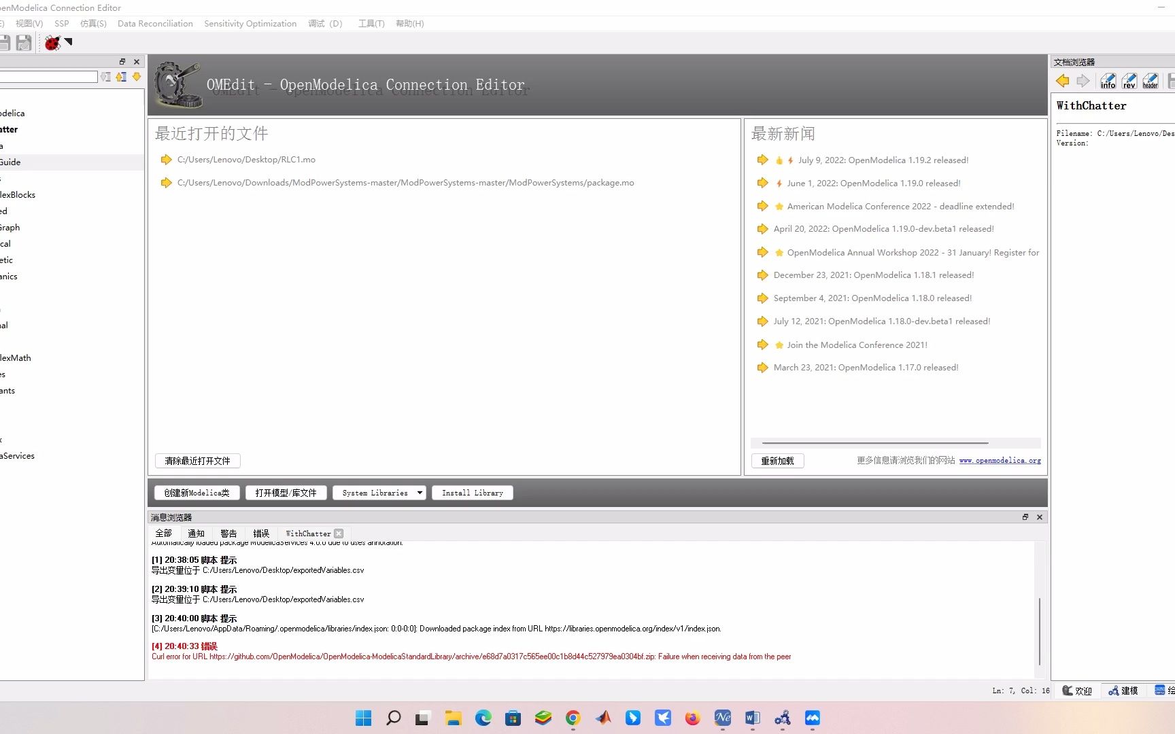This screenshot has width=1175, height=734.
Task: Open the dropdown arrow beside the ladybug icon
Action: (x=68, y=42)
